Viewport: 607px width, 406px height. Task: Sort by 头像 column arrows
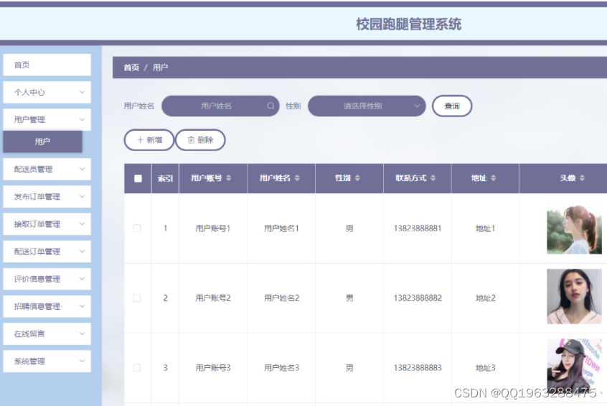click(x=582, y=178)
